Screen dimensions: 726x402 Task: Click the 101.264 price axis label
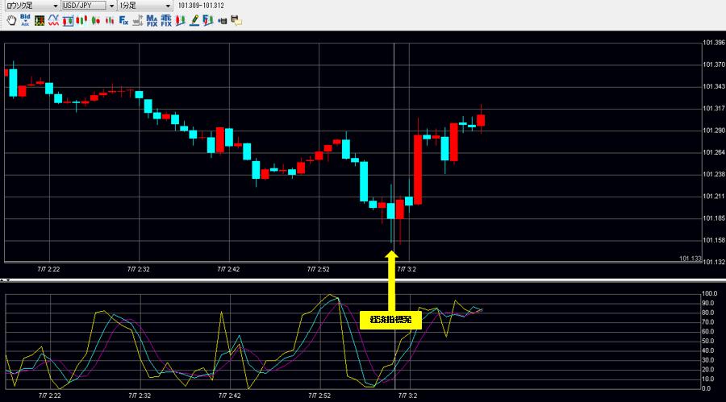[x=714, y=152]
